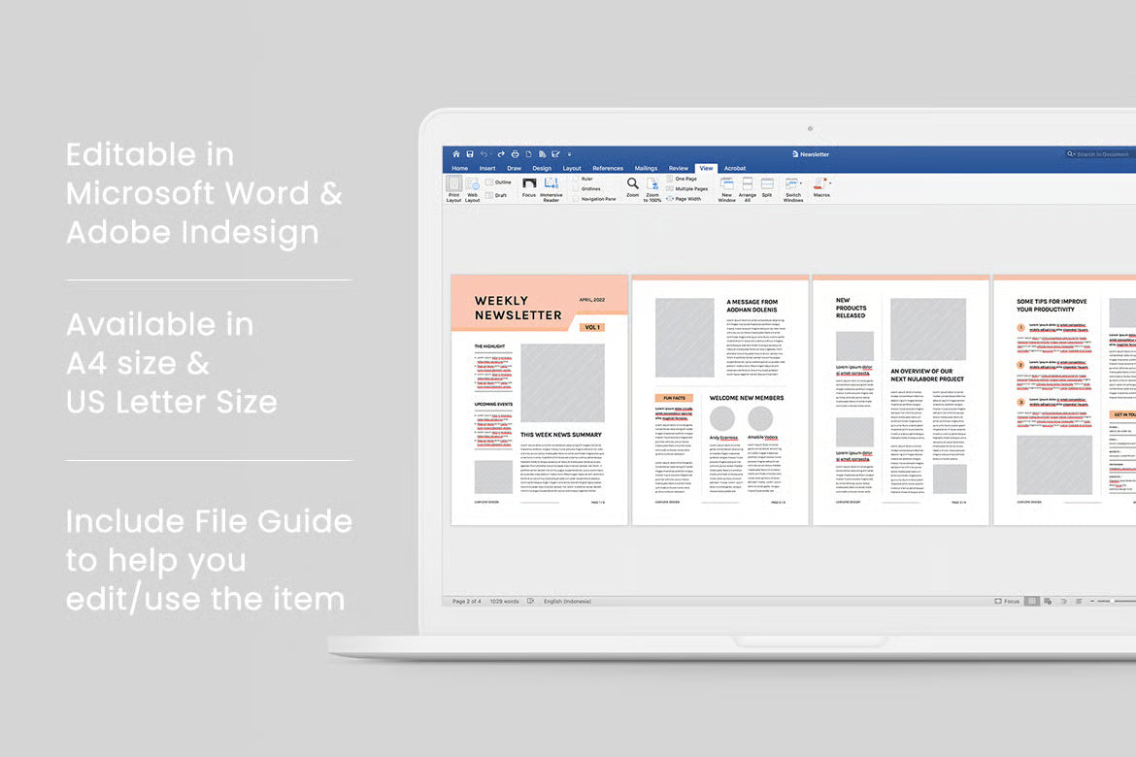The image size is (1136, 757).
Task: Check the word count showing 1029 words
Action: pos(504,601)
